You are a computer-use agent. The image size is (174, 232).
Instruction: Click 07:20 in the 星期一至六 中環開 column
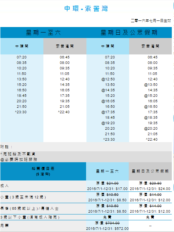pos(22,57)
